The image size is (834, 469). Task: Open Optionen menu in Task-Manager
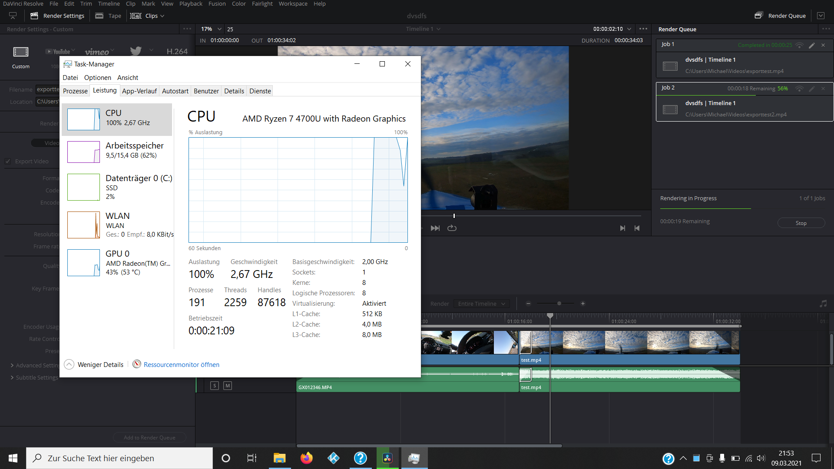click(x=98, y=77)
